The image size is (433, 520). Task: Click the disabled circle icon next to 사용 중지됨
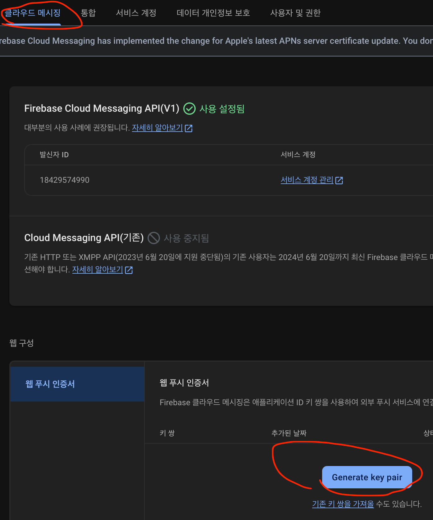154,238
